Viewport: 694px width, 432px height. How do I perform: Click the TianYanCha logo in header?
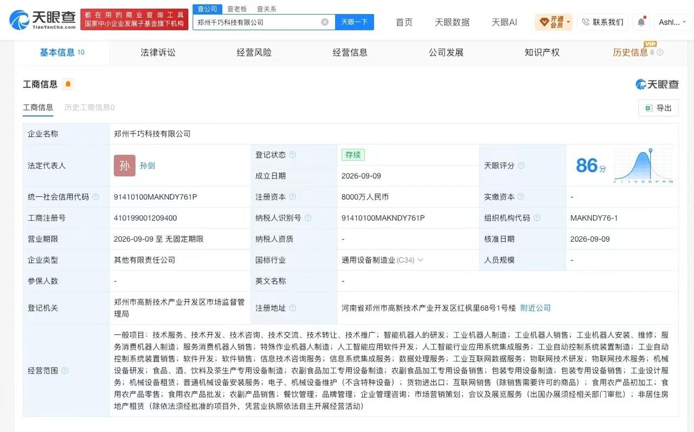(x=42, y=20)
